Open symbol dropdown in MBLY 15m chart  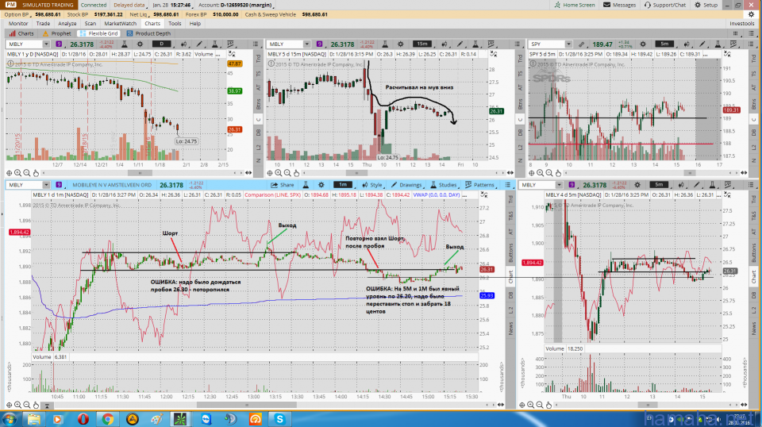(x=306, y=44)
